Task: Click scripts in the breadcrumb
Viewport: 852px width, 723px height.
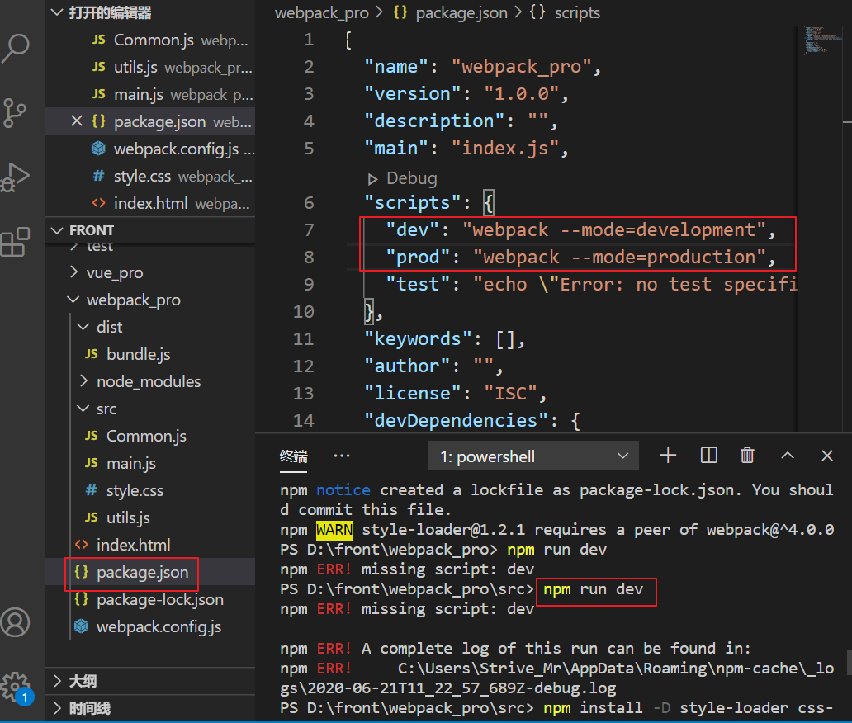Action: pyautogui.click(x=577, y=12)
